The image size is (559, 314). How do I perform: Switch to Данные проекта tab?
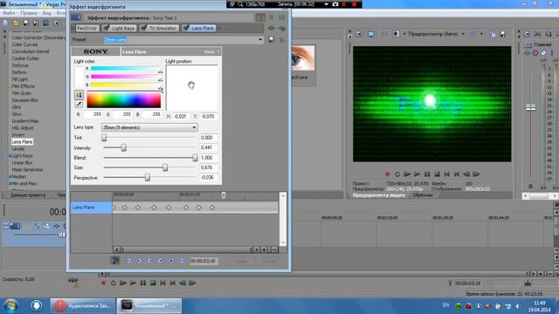(x=28, y=195)
